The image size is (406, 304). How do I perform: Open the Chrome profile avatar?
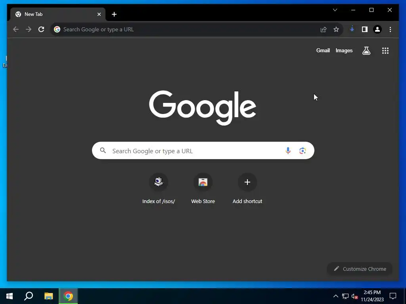click(377, 29)
